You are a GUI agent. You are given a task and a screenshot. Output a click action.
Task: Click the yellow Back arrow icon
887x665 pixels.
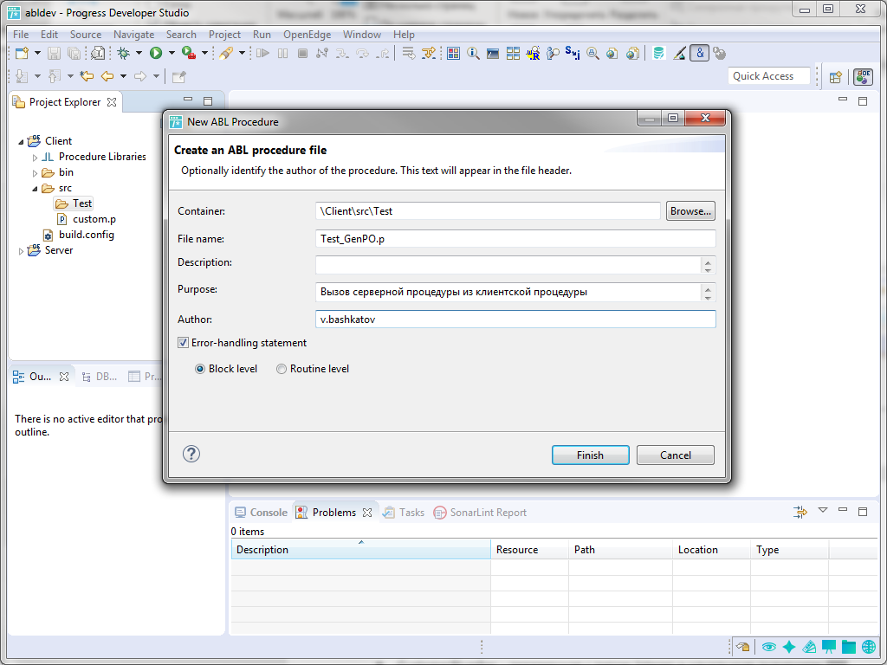(x=107, y=76)
